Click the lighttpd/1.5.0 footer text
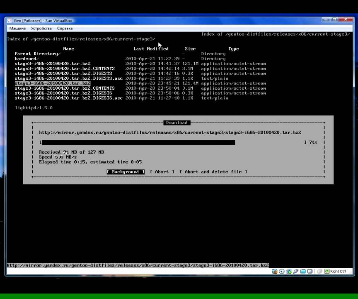The width and height of the screenshot is (358, 299). pyautogui.click(x=34, y=108)
